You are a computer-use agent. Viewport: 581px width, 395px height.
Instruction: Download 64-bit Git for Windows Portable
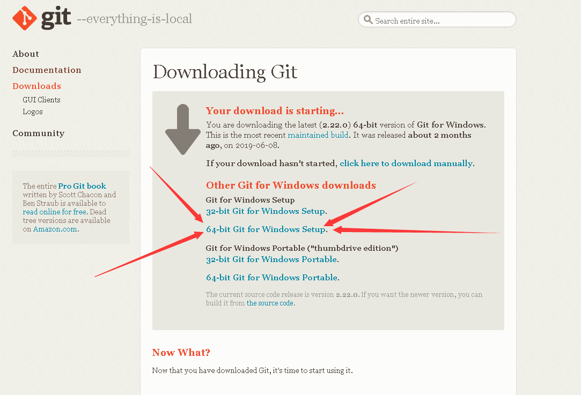[271, 277]
